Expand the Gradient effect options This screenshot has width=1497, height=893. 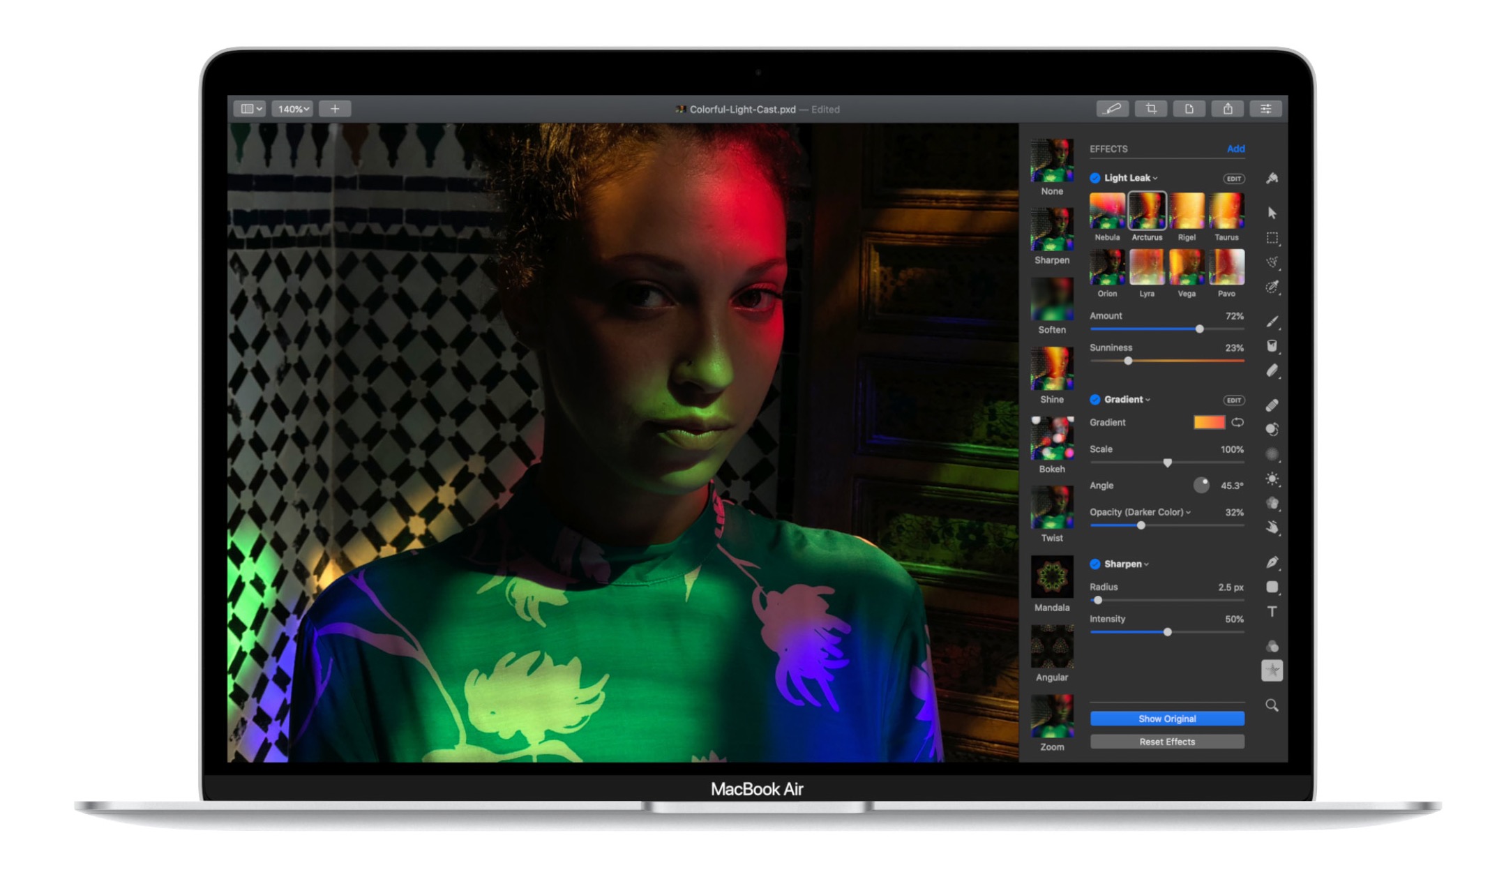[1145, 398]
